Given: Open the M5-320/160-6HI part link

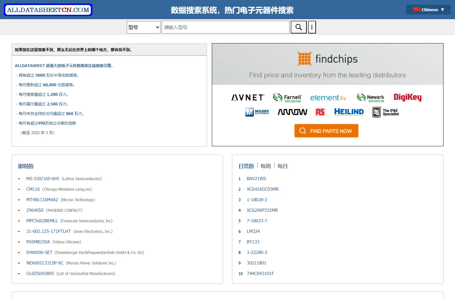Looking at the screenshot, I should (x=42, y=179).
